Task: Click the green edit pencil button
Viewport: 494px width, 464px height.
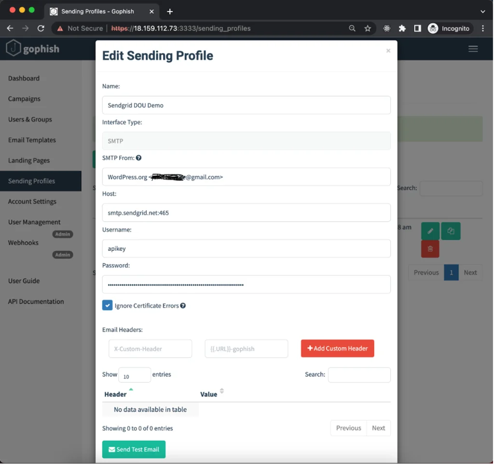Action: (x=430, y=231)
